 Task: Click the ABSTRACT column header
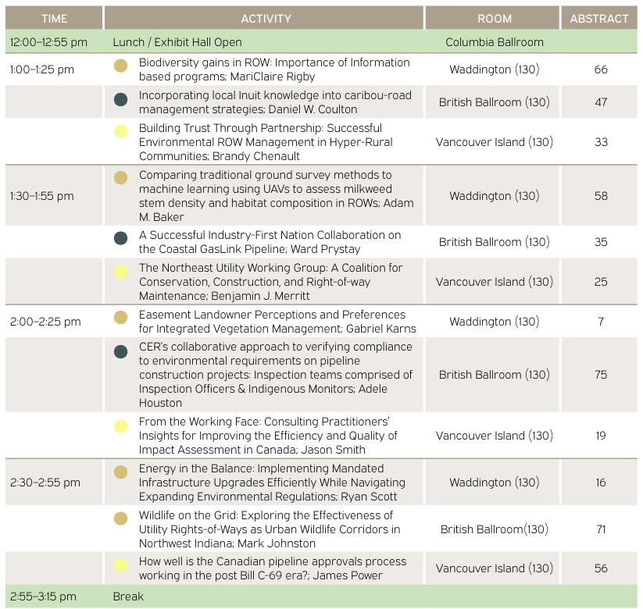pyautogui.click(x=600, y=19)
